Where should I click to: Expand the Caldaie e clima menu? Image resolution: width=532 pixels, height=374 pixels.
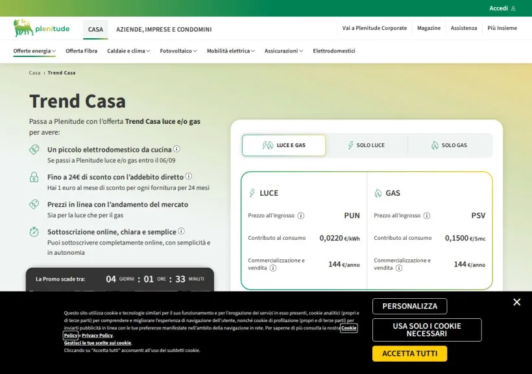[x=128, y=51]
